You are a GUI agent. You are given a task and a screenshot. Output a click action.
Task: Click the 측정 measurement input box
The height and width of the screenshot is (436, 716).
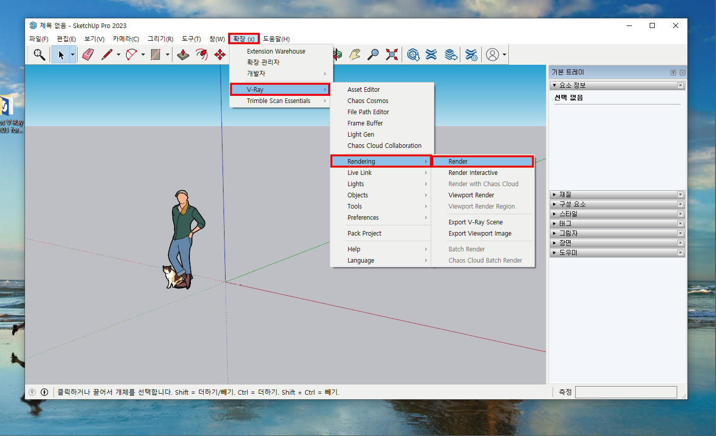(626, 392)
